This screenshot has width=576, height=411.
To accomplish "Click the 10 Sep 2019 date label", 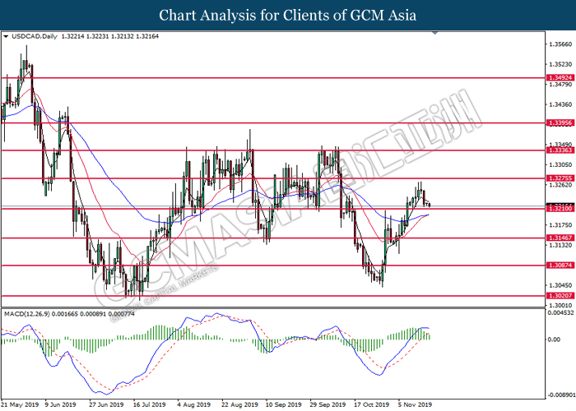I will [x=283, y=404].
